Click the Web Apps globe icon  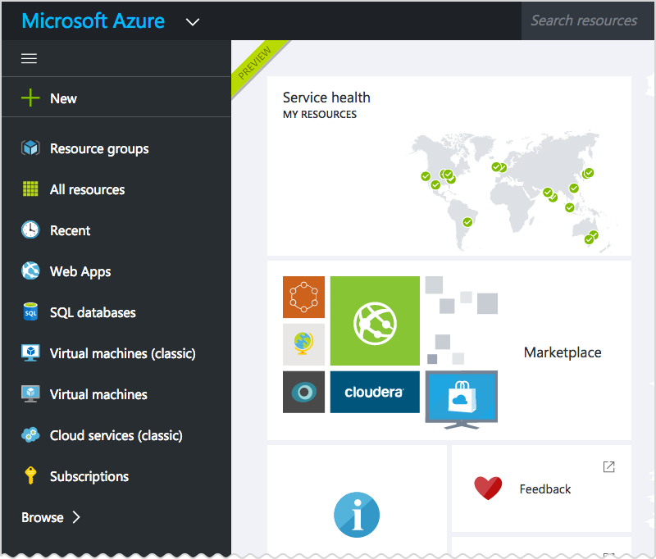coord(30,271)
